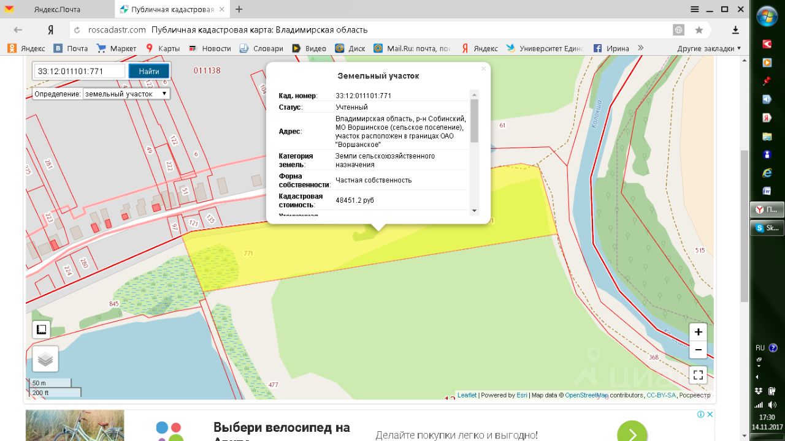Open the Leaflet attribution link
This screenshot has height=441, width=785.
(x=467, y=395)
